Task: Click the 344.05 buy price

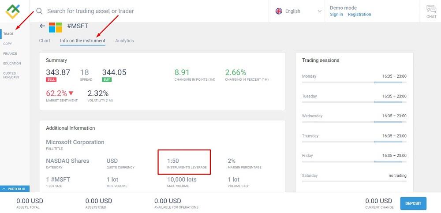Action: pos(114,72)
